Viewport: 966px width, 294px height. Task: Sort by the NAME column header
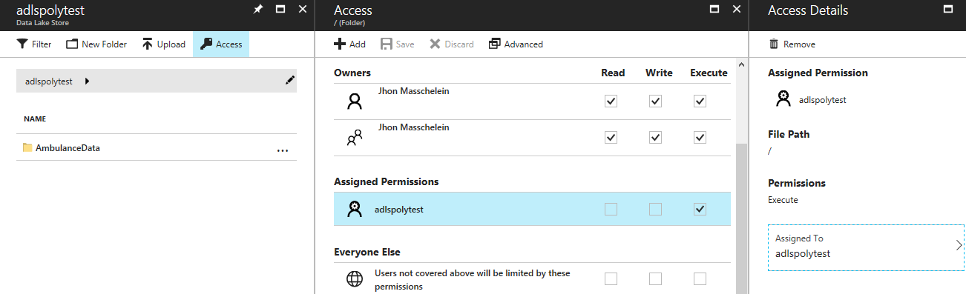click(36, 118)
